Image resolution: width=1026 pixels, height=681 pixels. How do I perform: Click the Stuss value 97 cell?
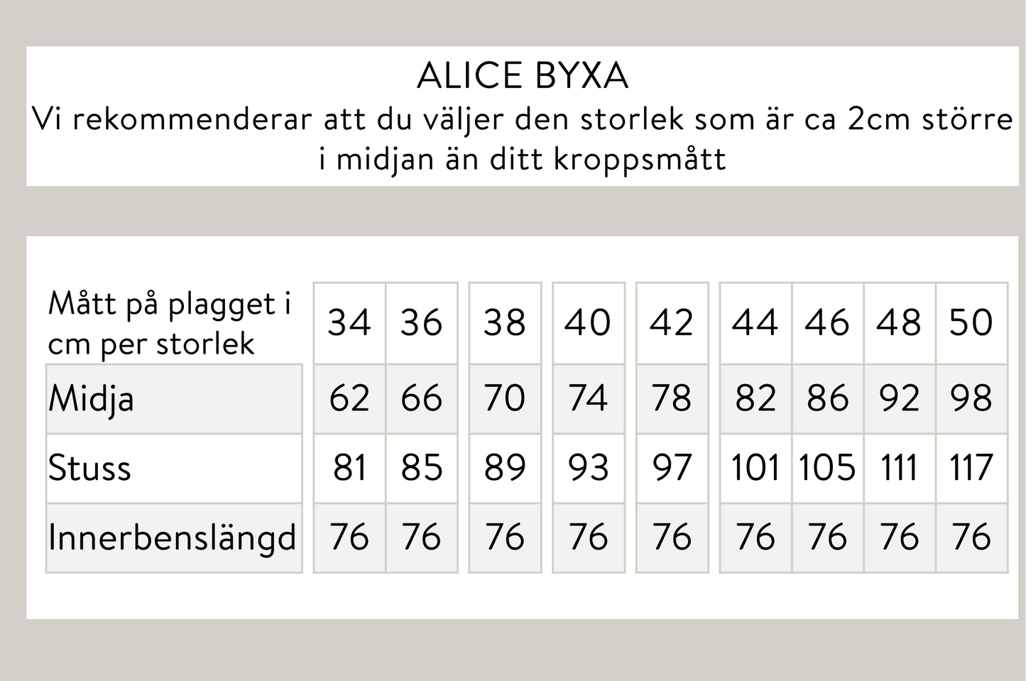(x=672, y=468)
